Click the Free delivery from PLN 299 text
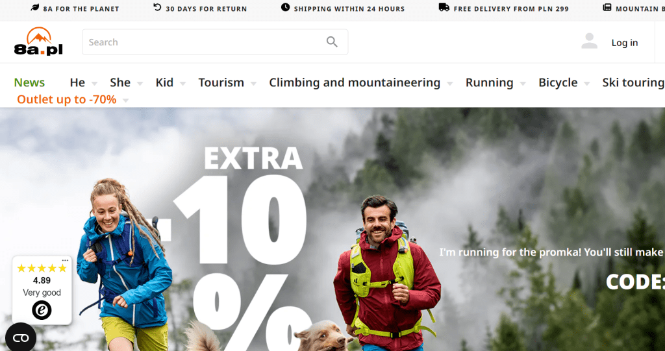Image resolution: width=665 pixels, height=351 pixels. click(x=511, y=9)
